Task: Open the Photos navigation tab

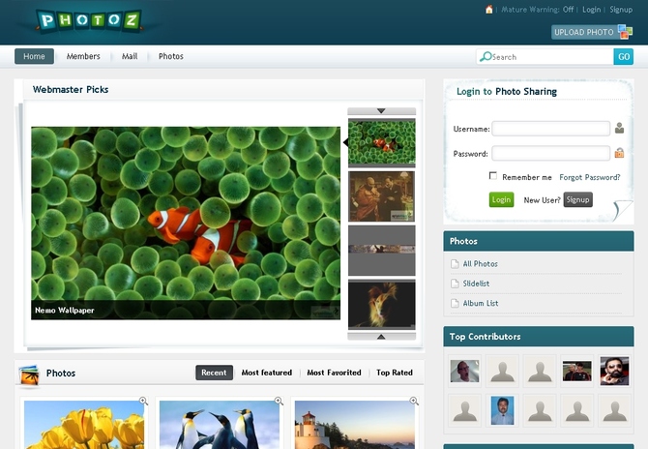Action: click(x=170, y=56)
